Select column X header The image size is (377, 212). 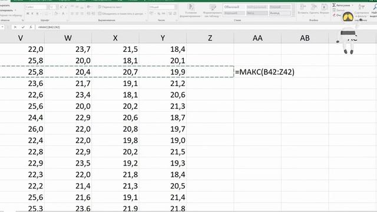pyautogui.click(x=115, y=38)
